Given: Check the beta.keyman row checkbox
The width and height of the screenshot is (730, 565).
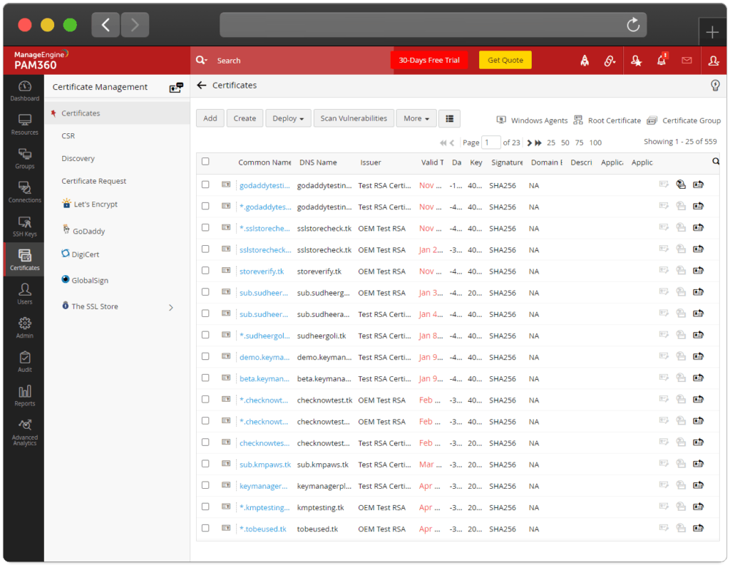Looking at the screenshot, I should (x=205, y=378).
